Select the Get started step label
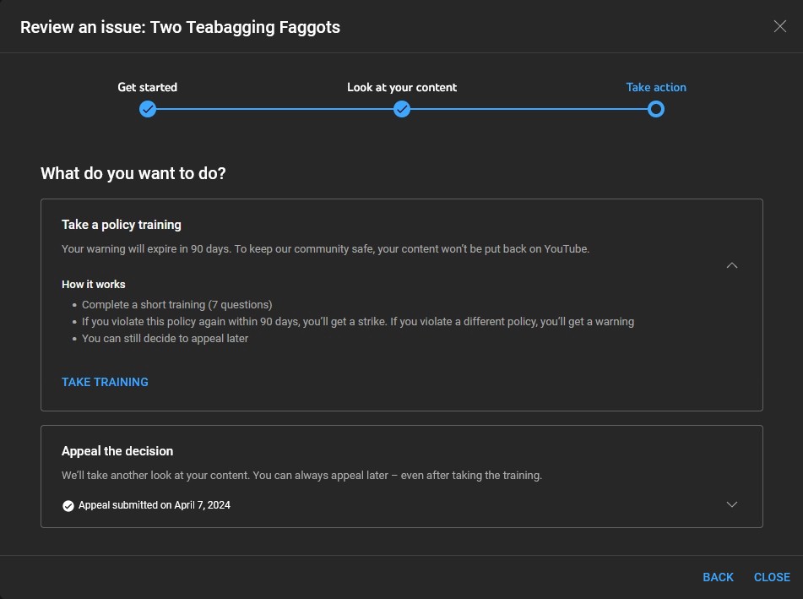Image resolution: width=803 pixels, height=599 pixels. tap(148, 87)
